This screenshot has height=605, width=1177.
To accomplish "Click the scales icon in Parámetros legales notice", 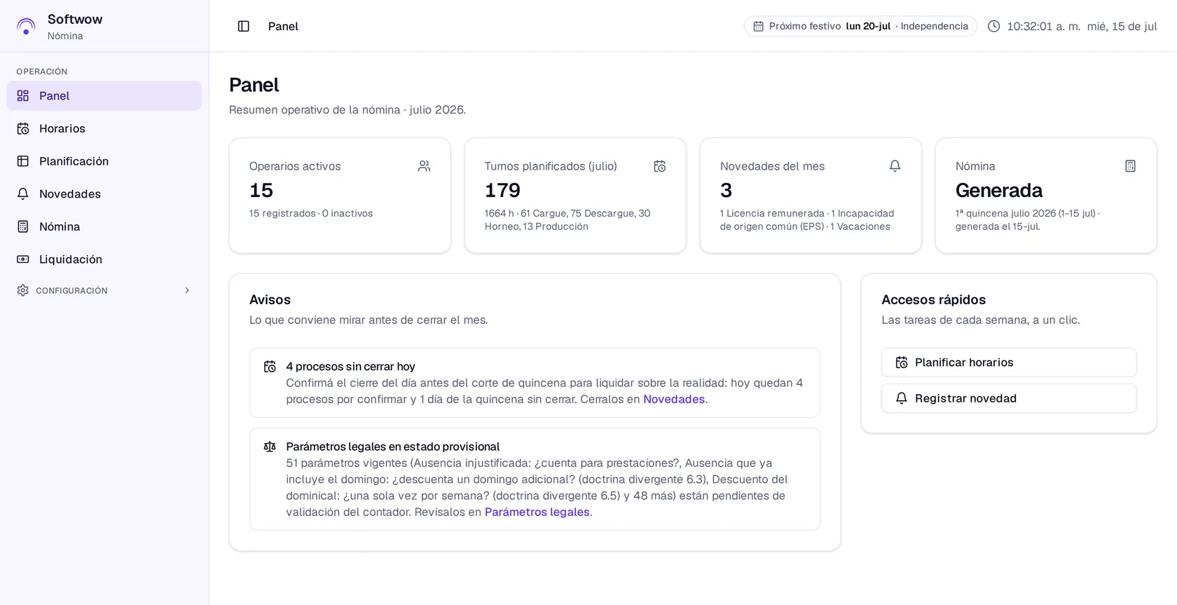I will click(x=270, y=447).
